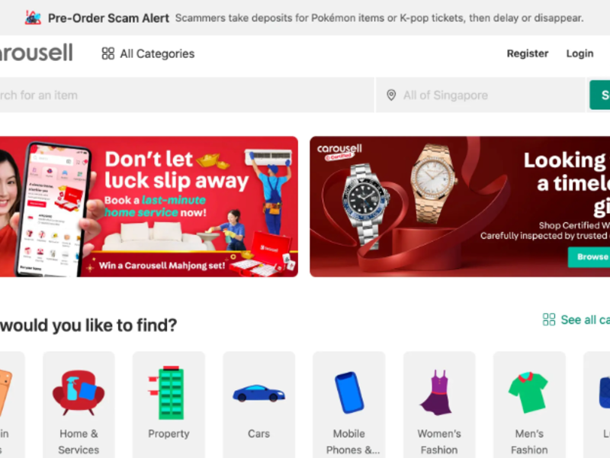Viewport: 610px width, 458px height.
Task: Go to Login
Action: pos(579,53)
